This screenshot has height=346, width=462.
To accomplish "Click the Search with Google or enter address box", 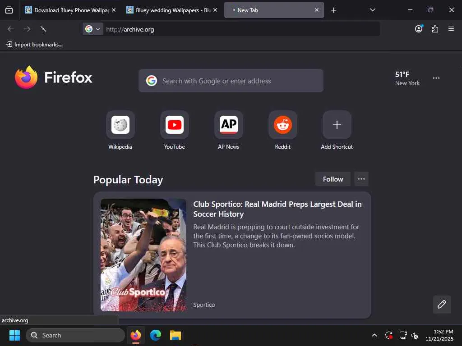I will 231,81.
